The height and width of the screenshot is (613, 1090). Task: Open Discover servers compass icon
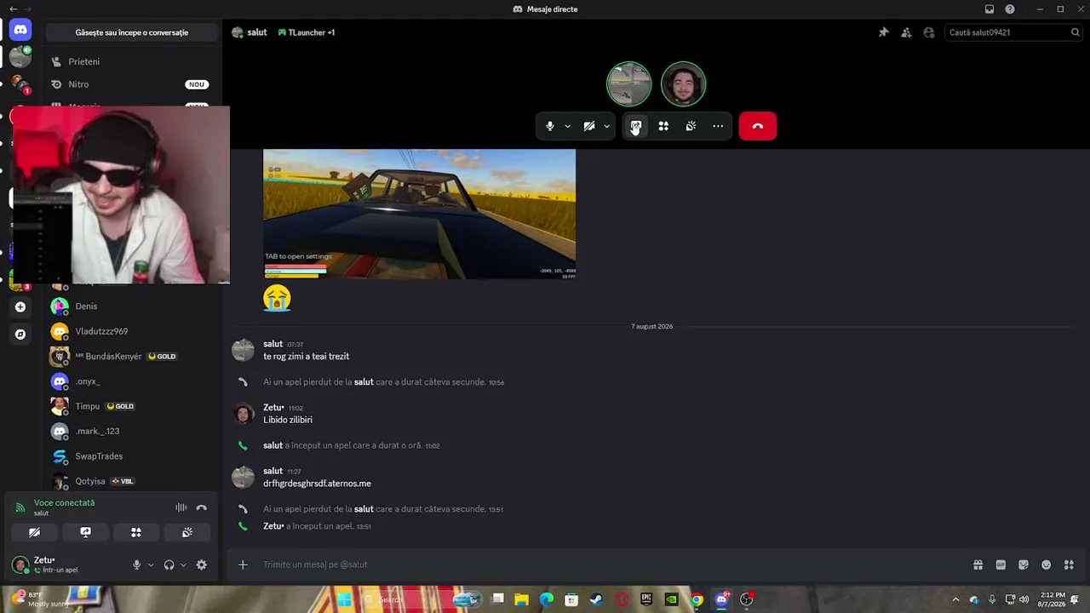20,335
